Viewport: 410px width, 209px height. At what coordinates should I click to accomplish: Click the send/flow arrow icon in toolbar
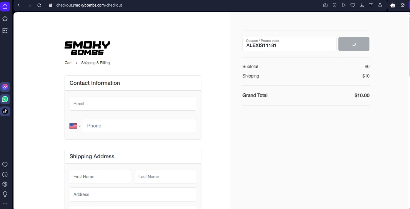click(344, 5)
